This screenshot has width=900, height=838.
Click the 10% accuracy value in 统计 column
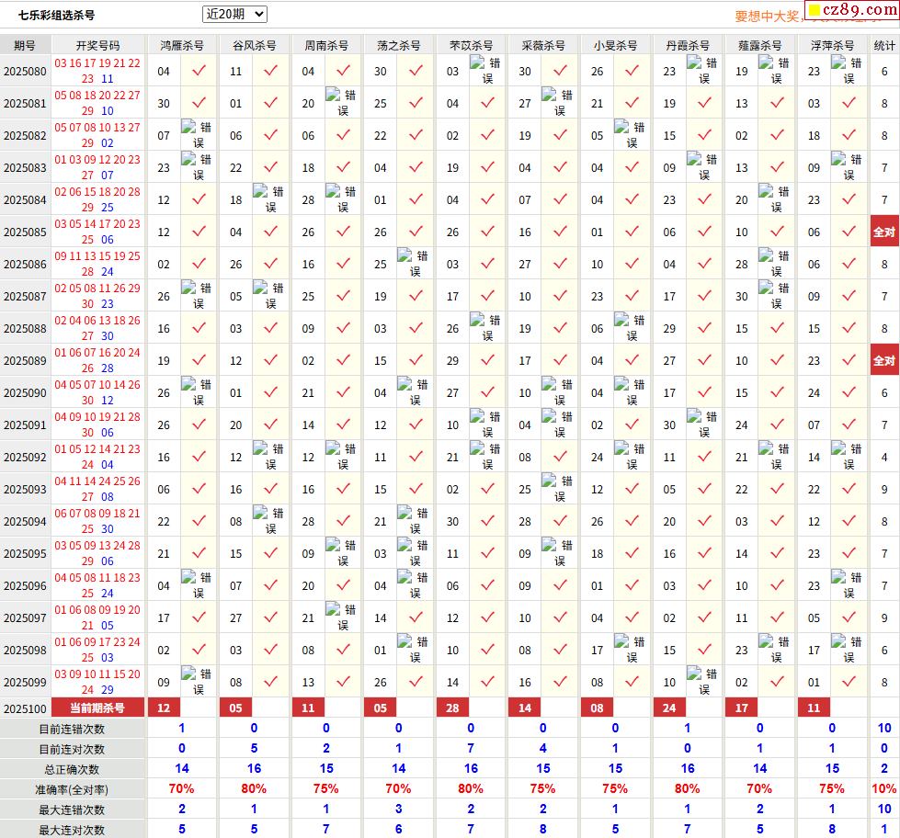(x=884, y=788)
